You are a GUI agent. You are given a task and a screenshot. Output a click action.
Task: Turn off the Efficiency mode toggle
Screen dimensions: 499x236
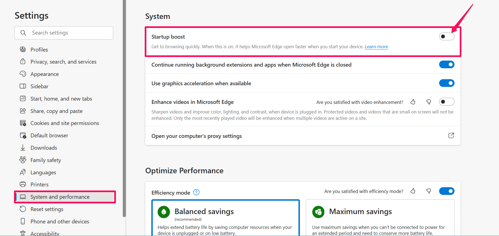pyautogui.click(x=447, y=191)
